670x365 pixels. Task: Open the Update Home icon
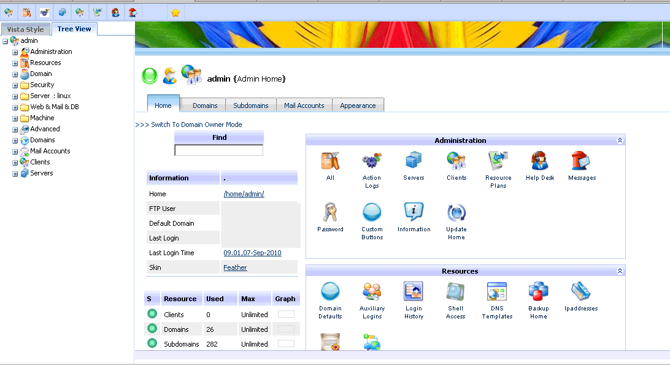456,213
